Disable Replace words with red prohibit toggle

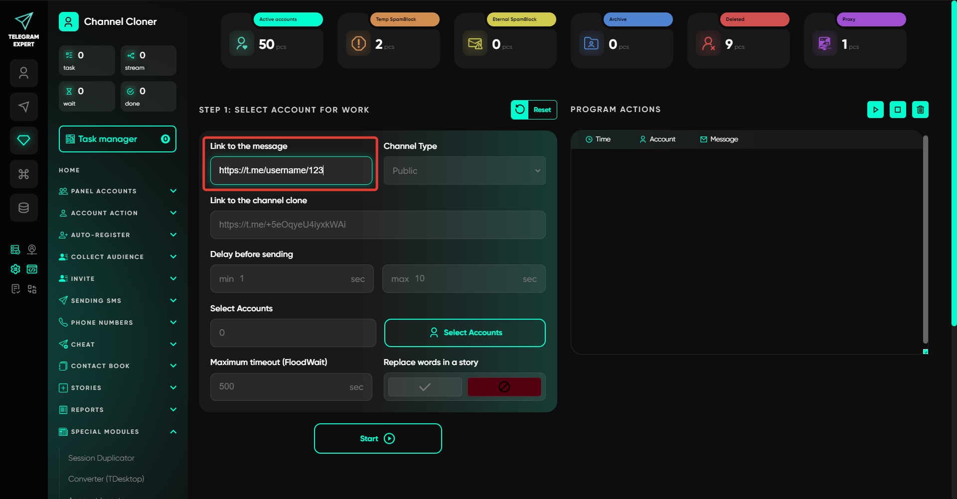point(504,387)
